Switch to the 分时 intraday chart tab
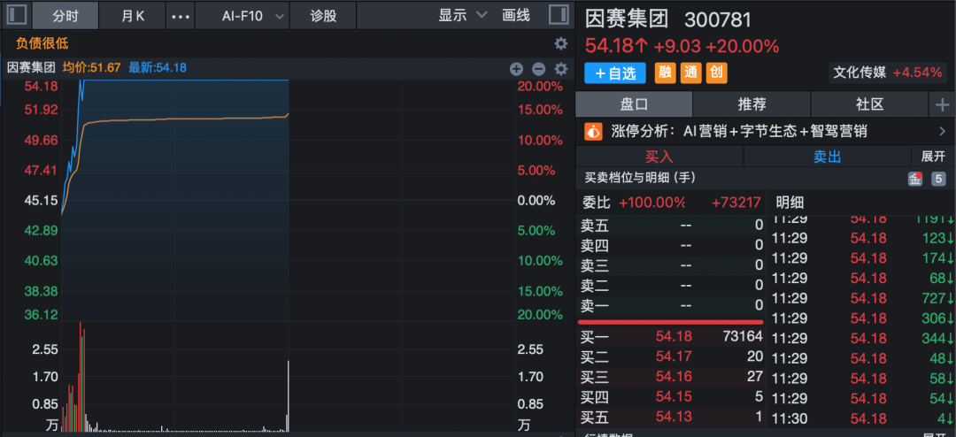Screen dimensions: 956x437 click(x=65, y=16)
